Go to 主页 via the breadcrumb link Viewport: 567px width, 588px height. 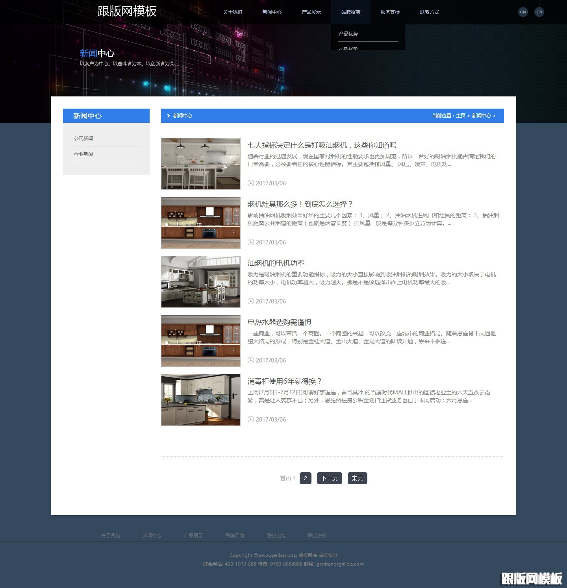[460, 116]
